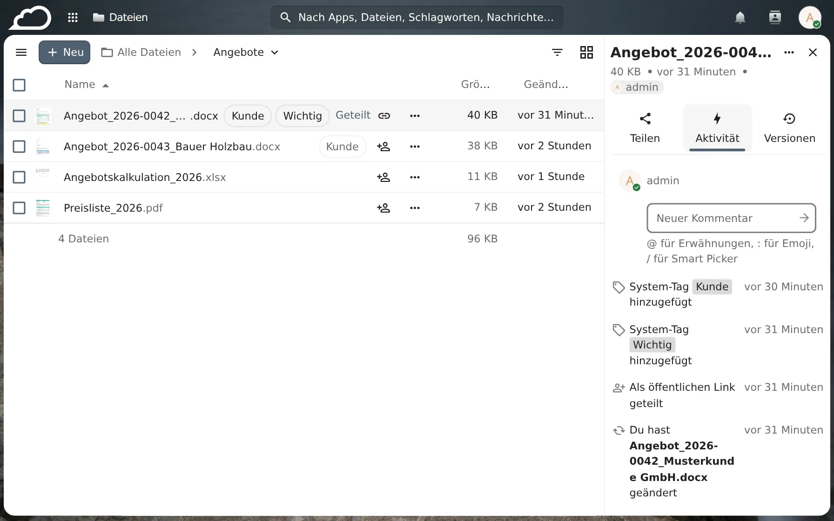Select checkbox for Angebot_2026-0042 docx
Image resolution: width=834 pixels, height=521 pixels.
click(19, 115)
